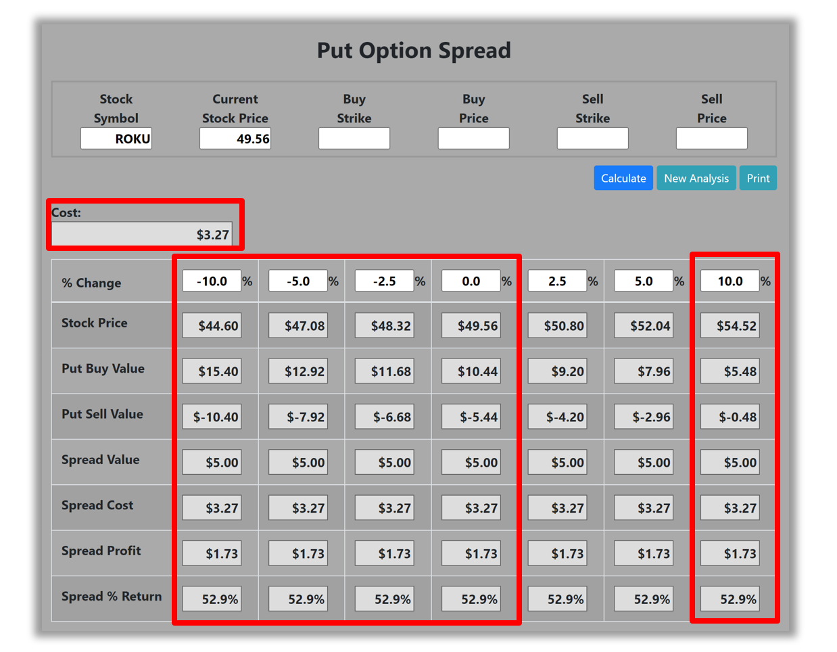The height and width of the screenshot is (652, 837).
Task: Click the $-0.48 Put Sell Value cell
Action: (x=730, y=417)
